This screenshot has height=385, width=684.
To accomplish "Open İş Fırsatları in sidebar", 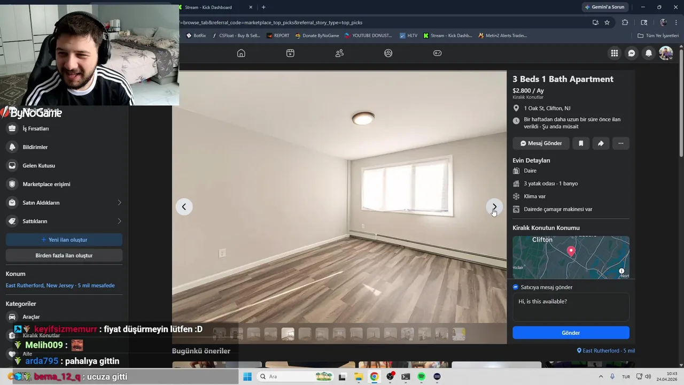I will [64, 128].
